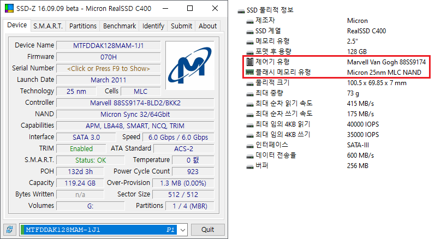Open the Submit tab
The image size is (441, 239).
tap(181, 26)
